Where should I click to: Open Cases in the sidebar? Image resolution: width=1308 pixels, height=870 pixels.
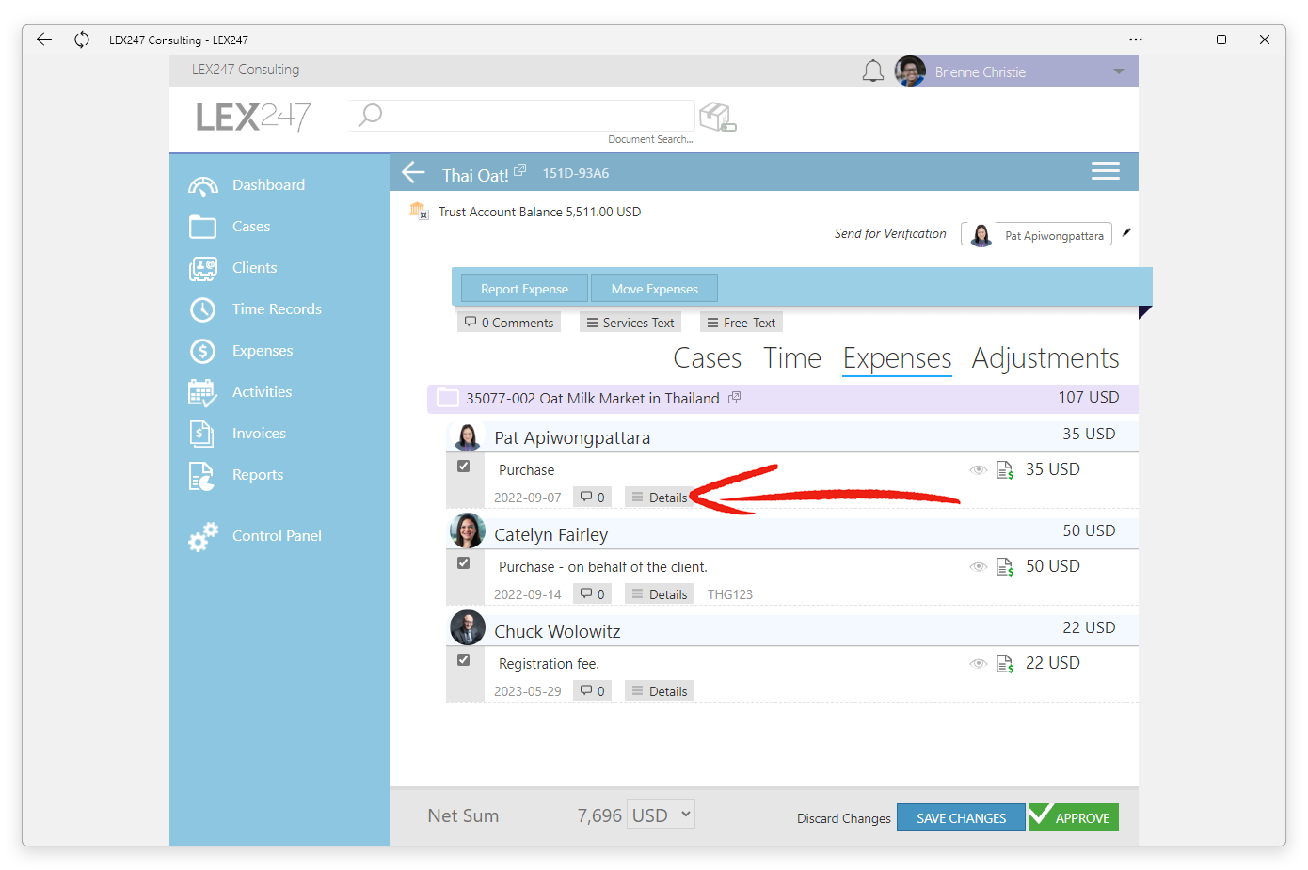251,227
